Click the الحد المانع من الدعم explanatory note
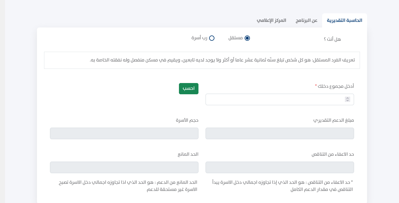This screenshot has height=203, width=399. [x=128, y=186]
